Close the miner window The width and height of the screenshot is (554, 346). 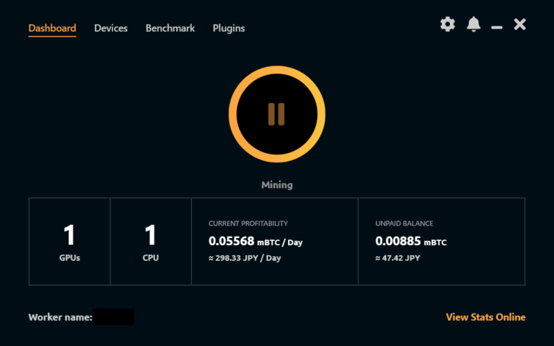tap(520, 25)
